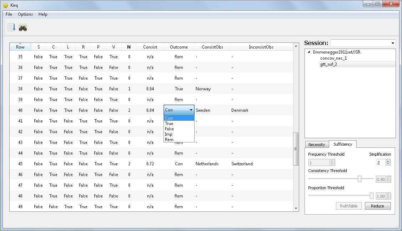
Task: Pick Imp in the Outcome dropdown list
Action: pyautogui.click(x=169, y=134)
